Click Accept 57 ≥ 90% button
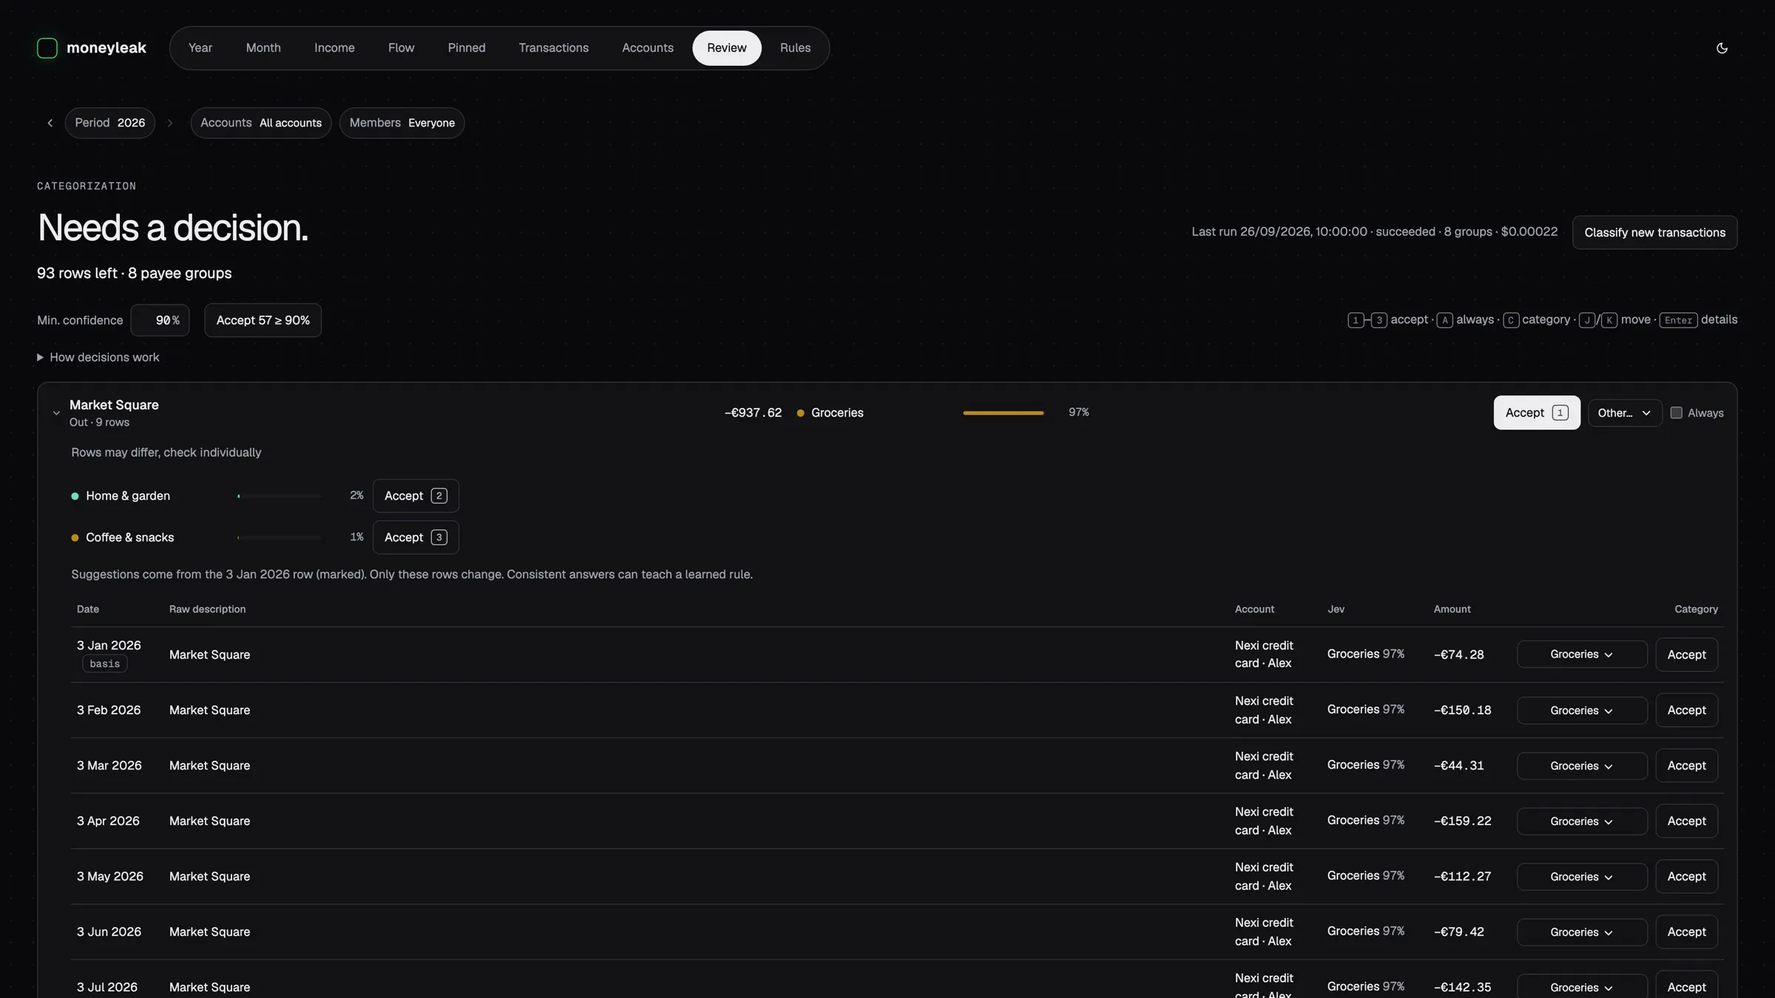 click(x=263, y=320)
